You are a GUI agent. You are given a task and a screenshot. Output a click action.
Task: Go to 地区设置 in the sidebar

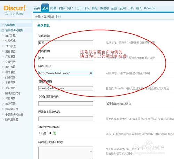tap(10, 104)
